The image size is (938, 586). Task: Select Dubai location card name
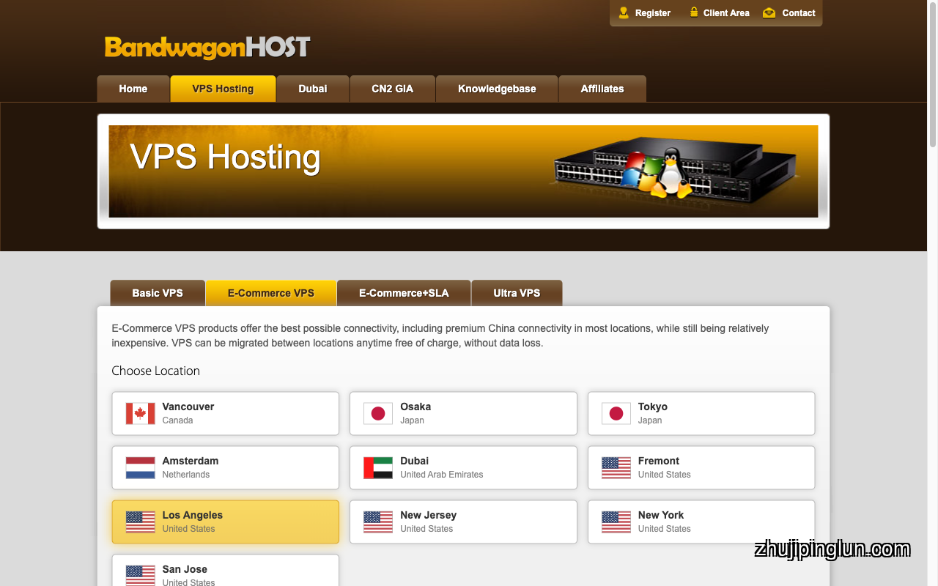point(415,461)
